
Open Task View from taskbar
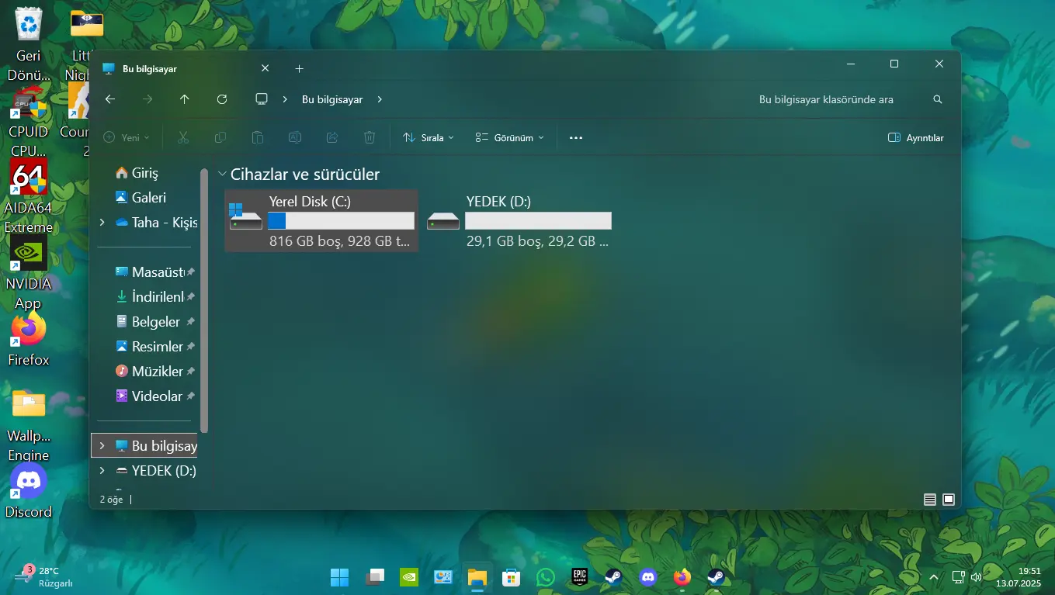pyautogui.click(x=375, y=577)
